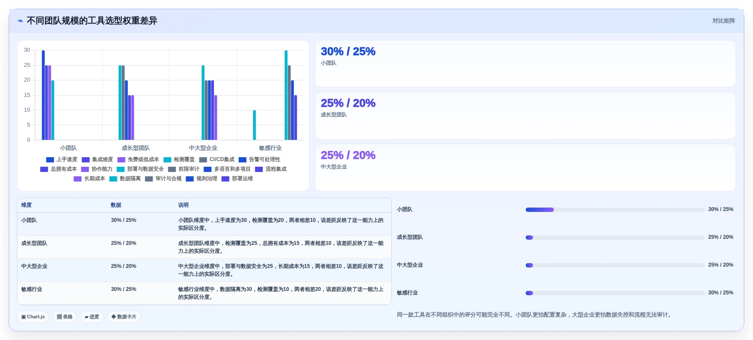Viewport: 753px width, 340px height.
Task: Toggle 部署运维 legend entry
Action: 237,179
